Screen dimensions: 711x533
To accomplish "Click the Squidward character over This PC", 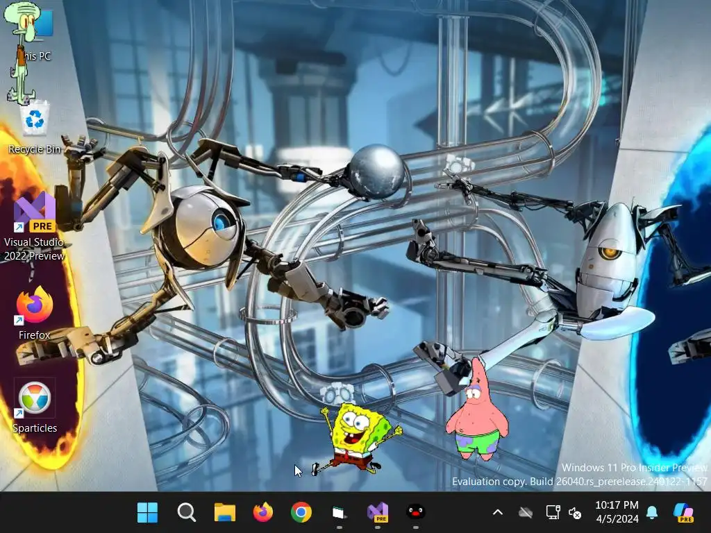I will tap(23, 52).
